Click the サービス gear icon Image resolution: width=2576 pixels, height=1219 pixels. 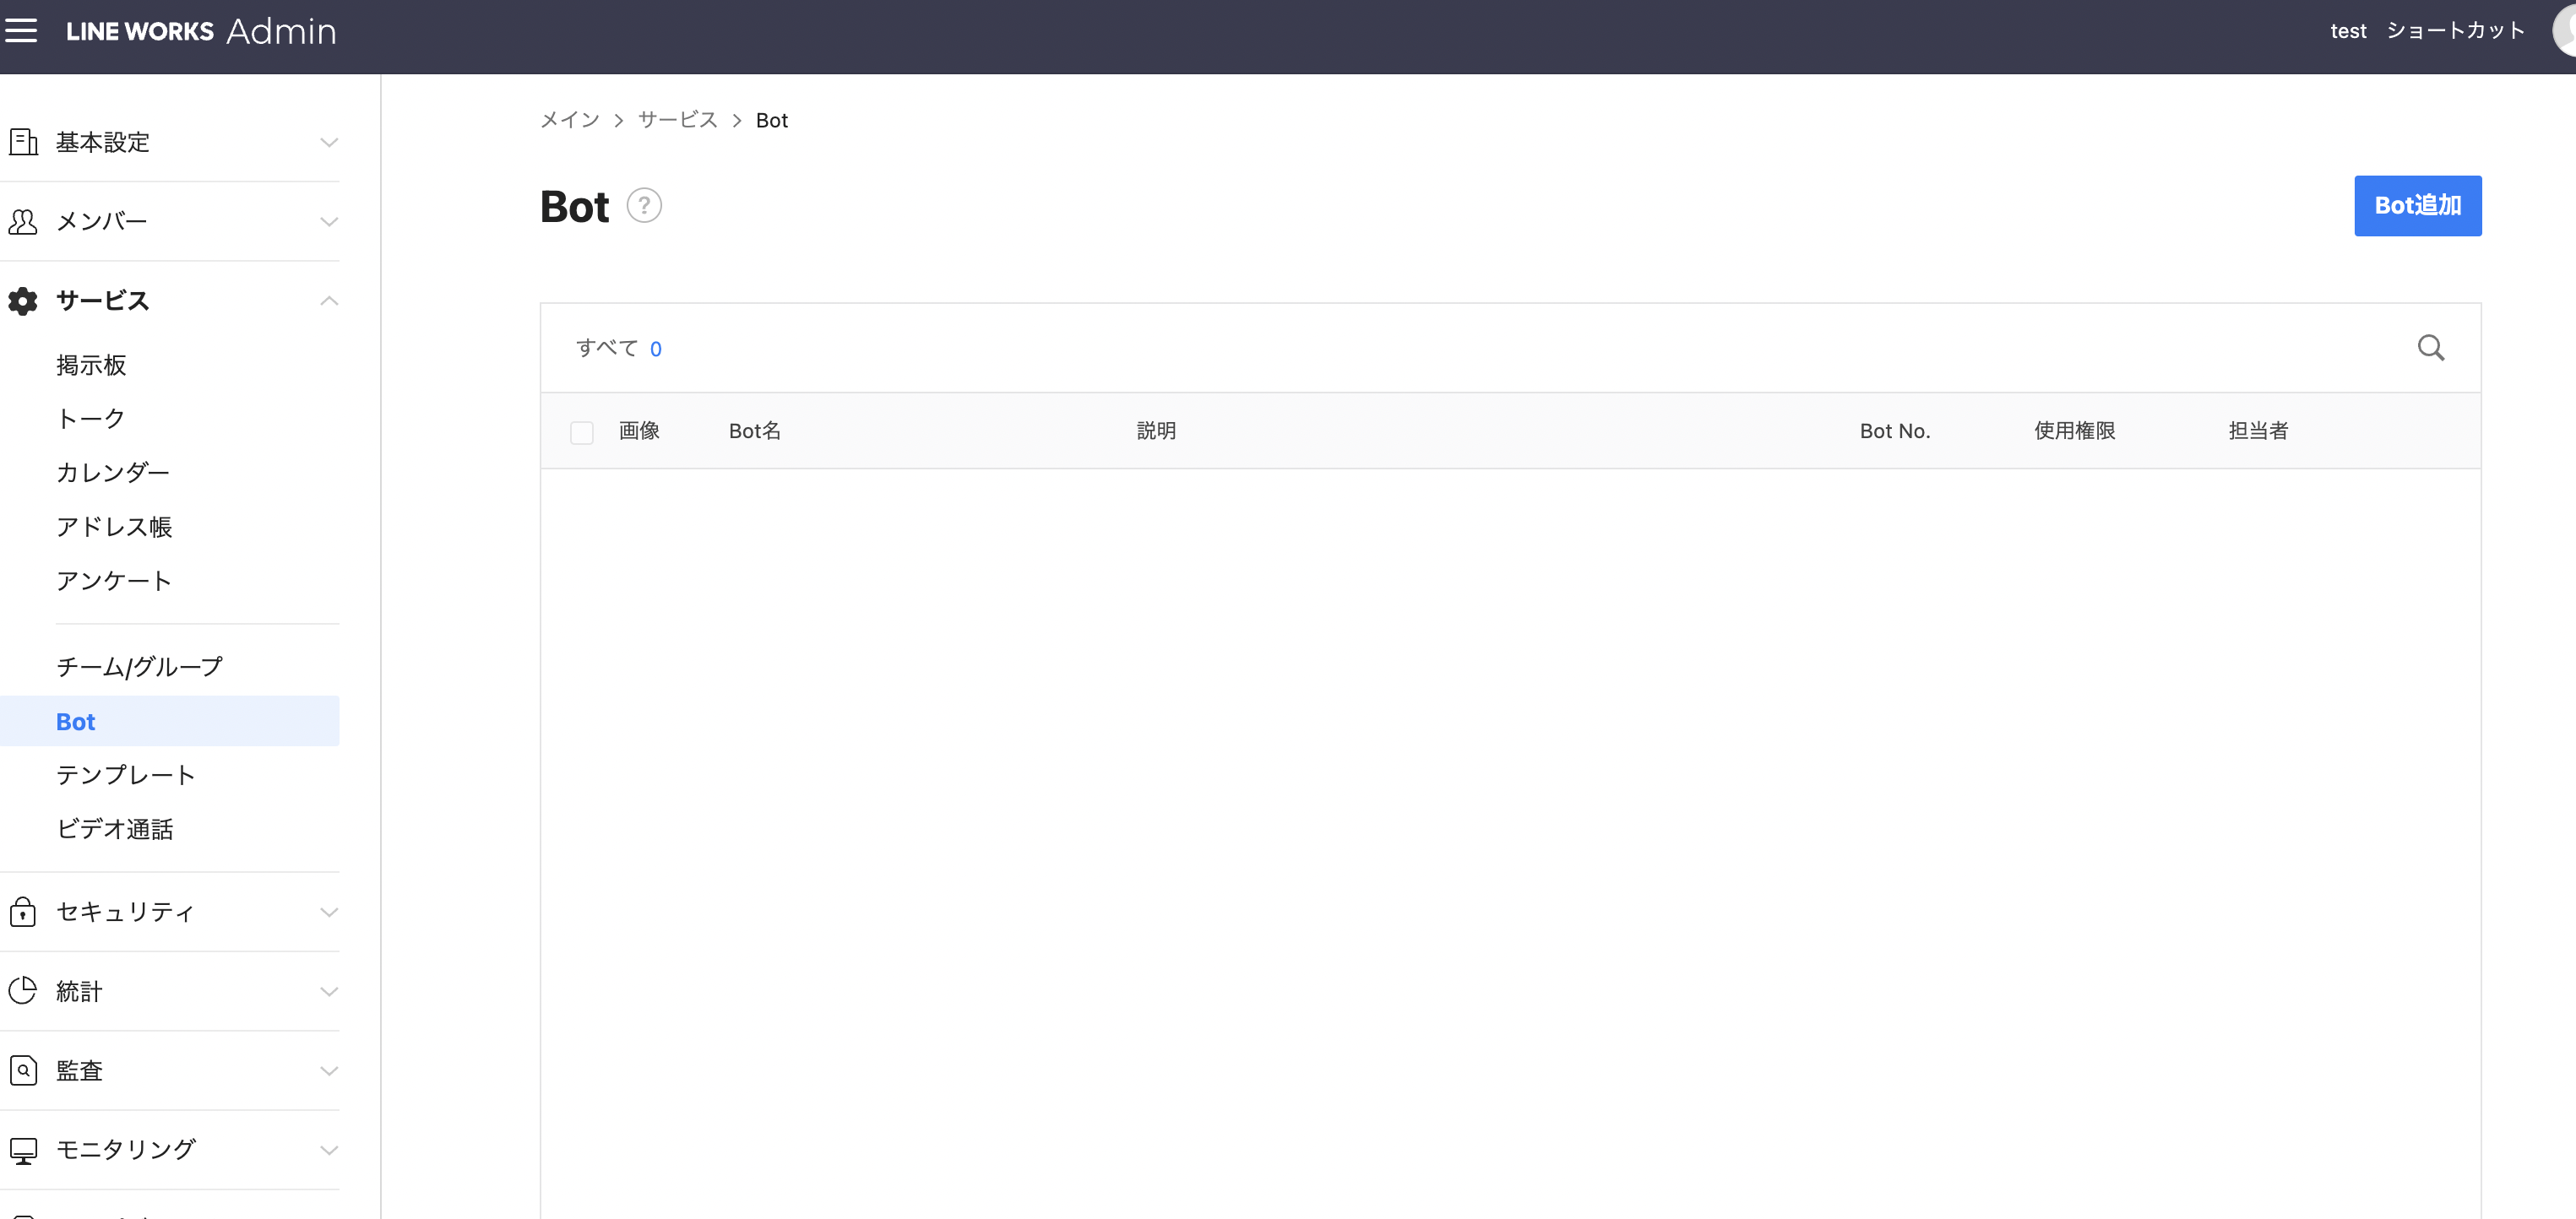(23, 301)
